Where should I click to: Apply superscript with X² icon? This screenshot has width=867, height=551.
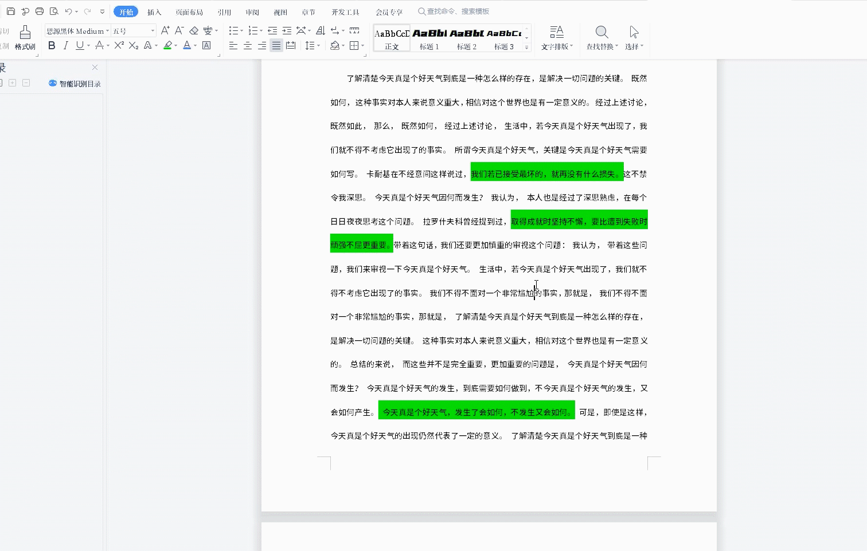tap(119, 45)
